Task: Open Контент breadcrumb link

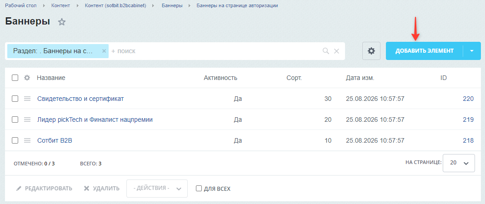Action: point(60,5)
